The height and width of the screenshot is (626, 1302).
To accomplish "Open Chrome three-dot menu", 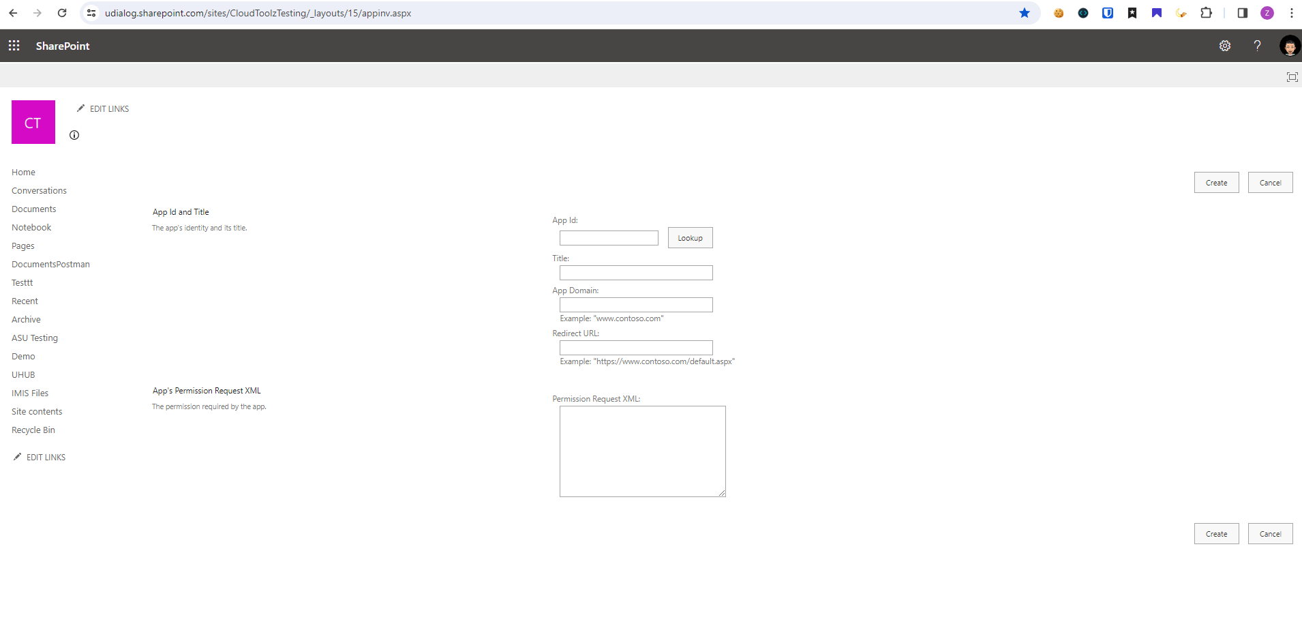I will [1291, 13].
